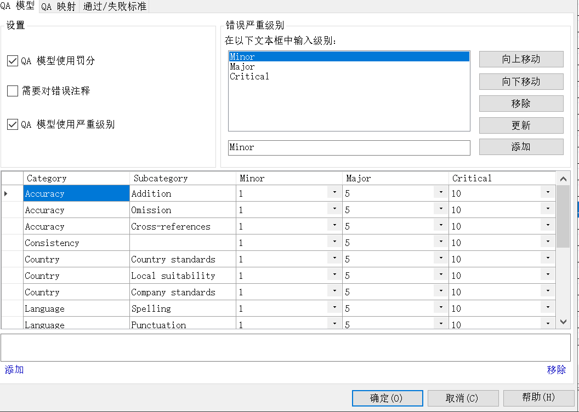Image resolution: width=579 pixels, height=412 pixels.
Task: Confirm with the 确定(O) button
Action: click(387, 398)
